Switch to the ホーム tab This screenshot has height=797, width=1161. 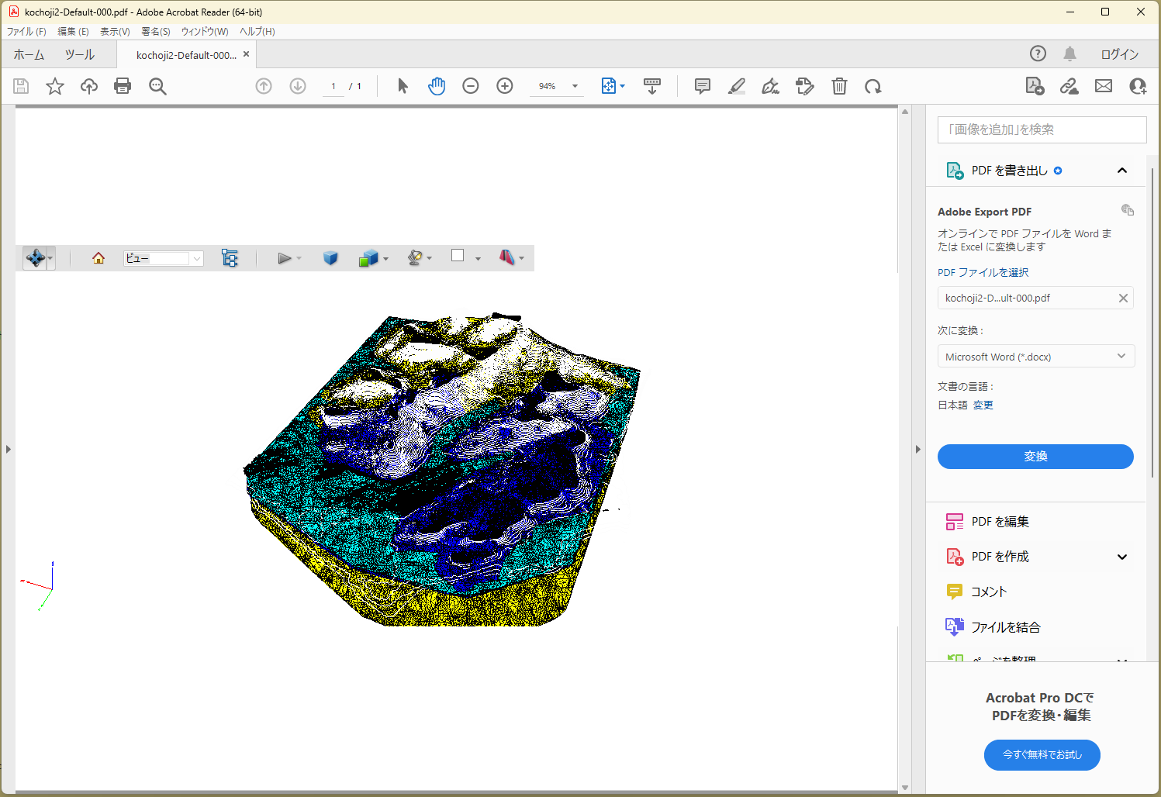29,54
